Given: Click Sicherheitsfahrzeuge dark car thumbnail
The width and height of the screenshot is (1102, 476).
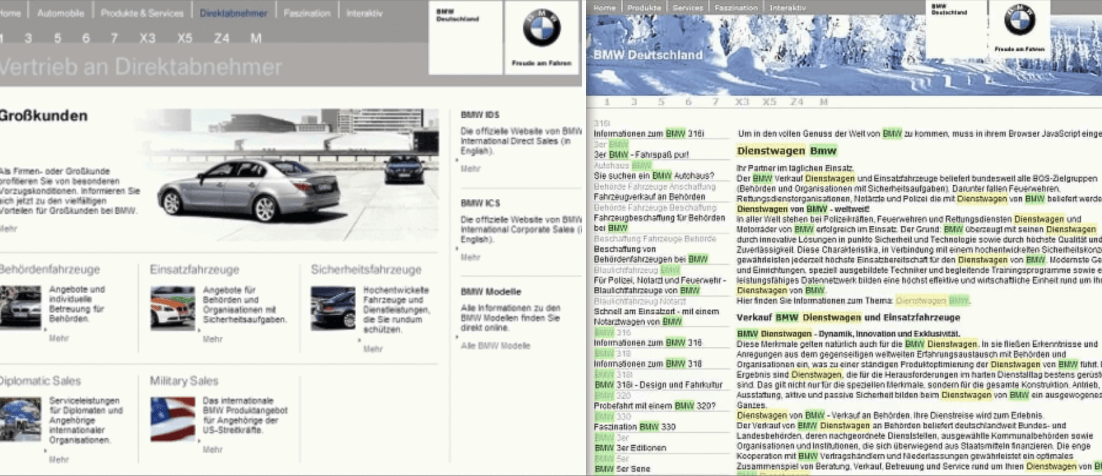Looking at the screenshot, I should (x=333, y=308).
